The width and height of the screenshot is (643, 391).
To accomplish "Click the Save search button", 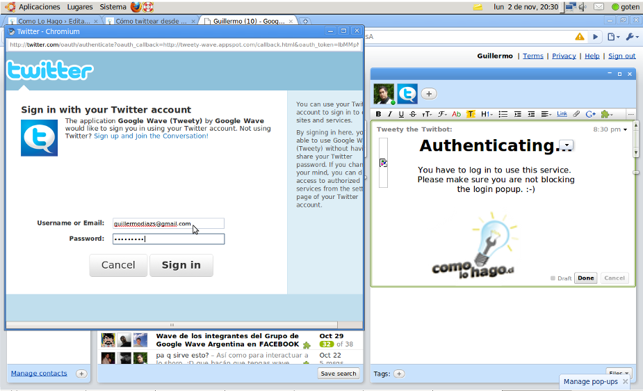I will click(x=339, y=374).
